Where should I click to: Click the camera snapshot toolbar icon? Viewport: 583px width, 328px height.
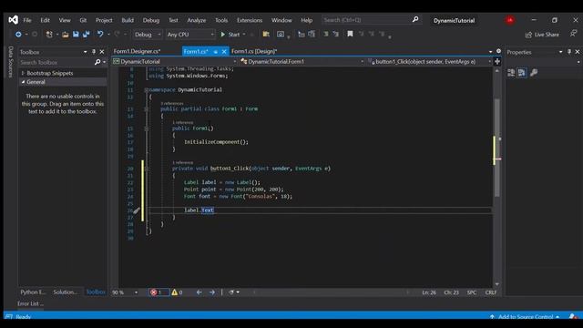click(x=281, y=35)
